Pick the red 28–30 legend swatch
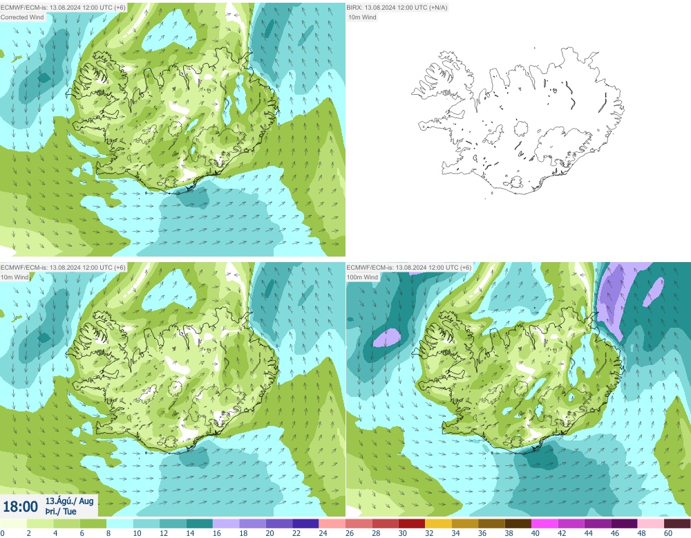Image resolution: width=691 pixels, height=538 pixels. pyautogui.click(x=385, y=523)
